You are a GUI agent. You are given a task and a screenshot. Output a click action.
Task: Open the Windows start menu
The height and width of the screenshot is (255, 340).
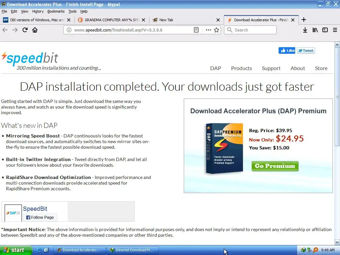[16, 250]
